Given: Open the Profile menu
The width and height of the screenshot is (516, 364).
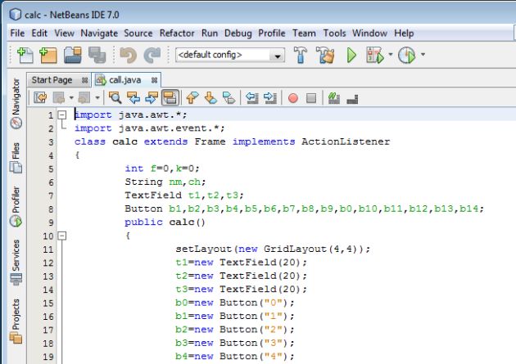Looking at the screenshot, I should (271, 34).
